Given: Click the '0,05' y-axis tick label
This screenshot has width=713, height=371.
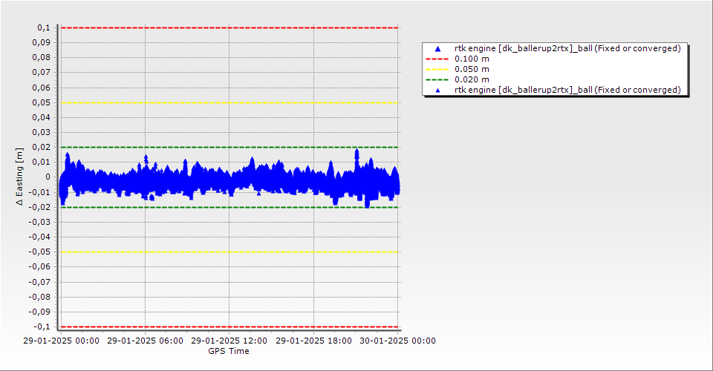Looking at the screenshot, I should point(42,102).
